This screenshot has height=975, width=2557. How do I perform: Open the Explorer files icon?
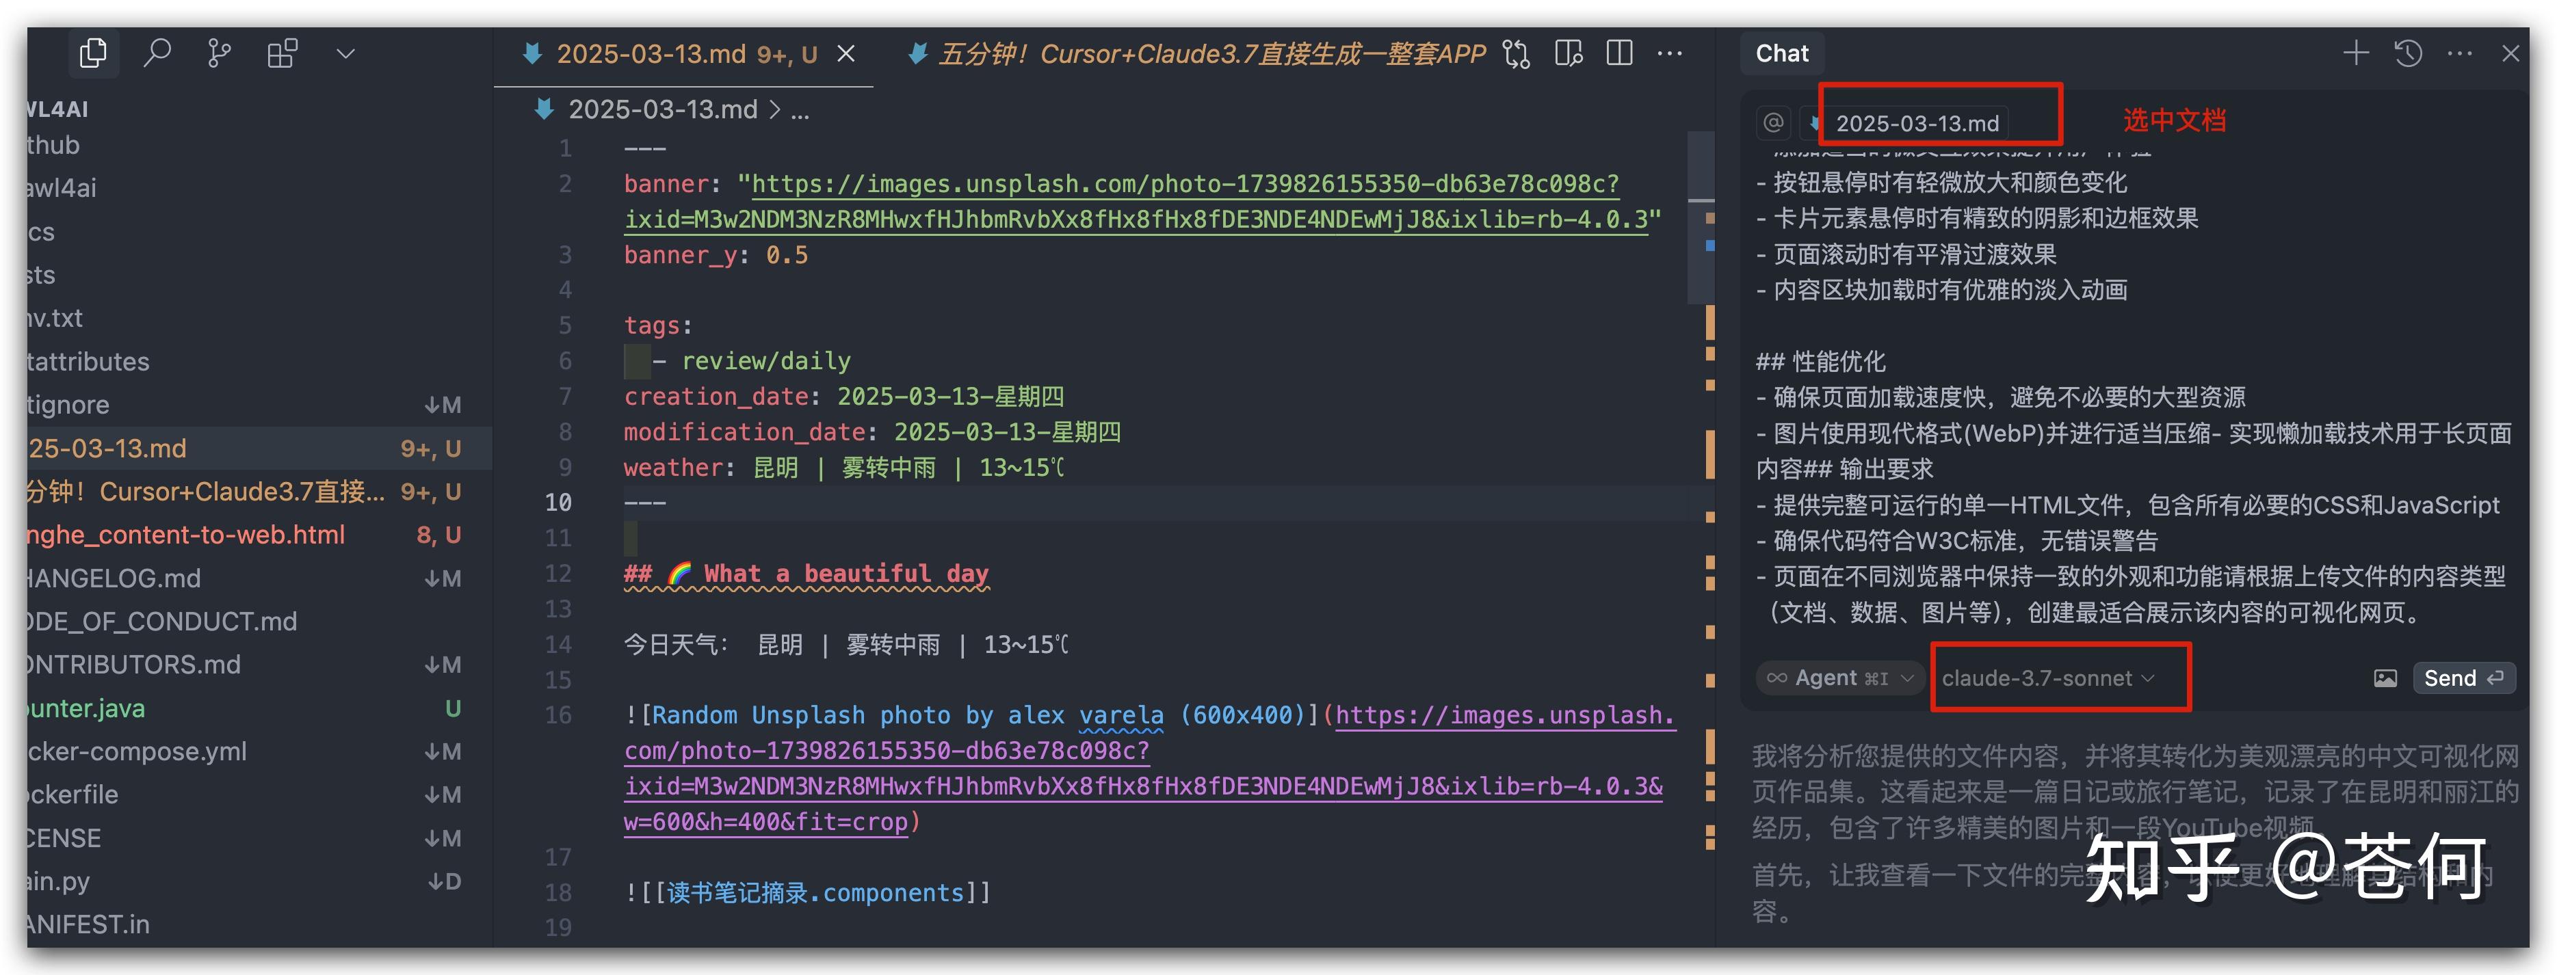pyautogui.click(x=92, y=53)
